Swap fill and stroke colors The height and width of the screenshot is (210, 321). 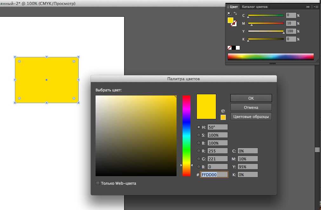(x=235, y=14)
